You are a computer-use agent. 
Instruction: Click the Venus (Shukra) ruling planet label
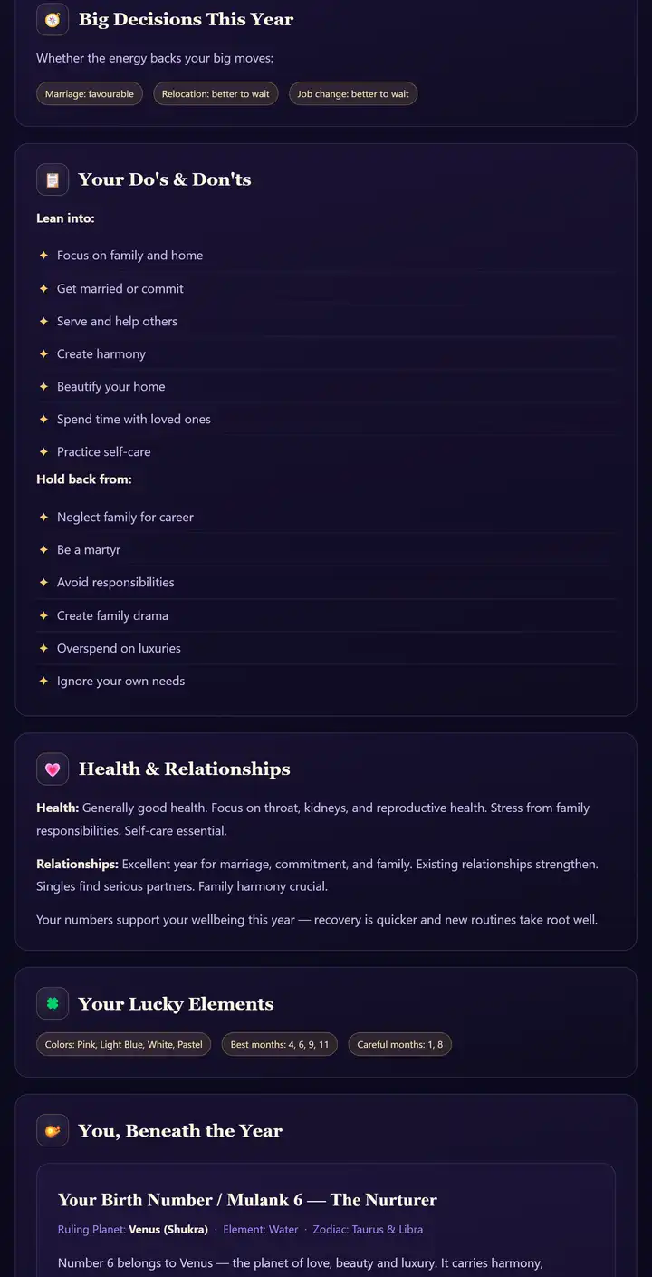168,1230
